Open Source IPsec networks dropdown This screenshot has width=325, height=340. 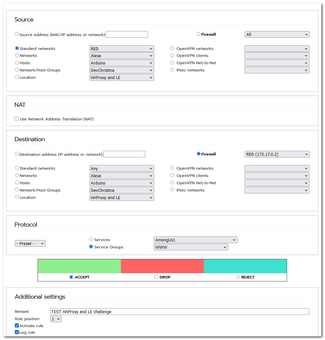(277, 70)
